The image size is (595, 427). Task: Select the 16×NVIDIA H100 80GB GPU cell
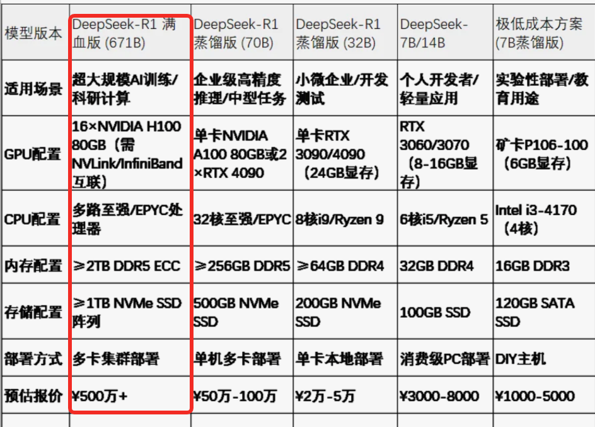click(x=126, y=151)
